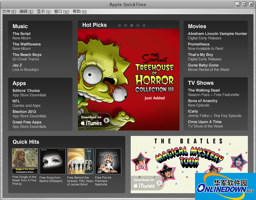The height and width of the screenshot is (200, 256).
Task: Click the Quick Hits section heading
Action: click(26, 142)
